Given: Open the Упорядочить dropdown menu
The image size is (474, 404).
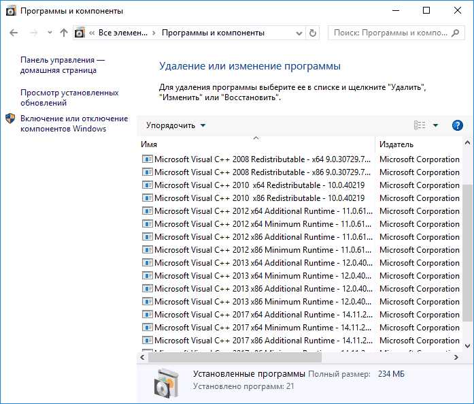Looking at the screenshot, I should click(x=175, y=125).
